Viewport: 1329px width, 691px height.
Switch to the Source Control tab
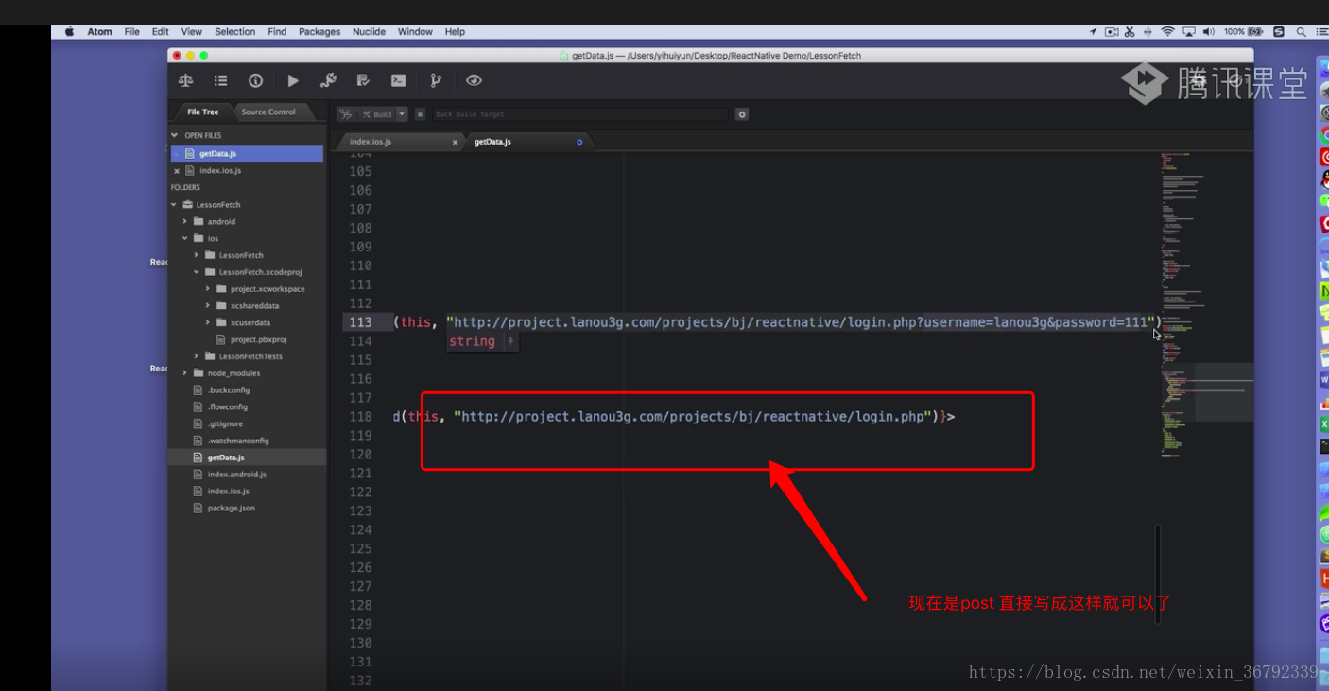click(x=268, y=112)
